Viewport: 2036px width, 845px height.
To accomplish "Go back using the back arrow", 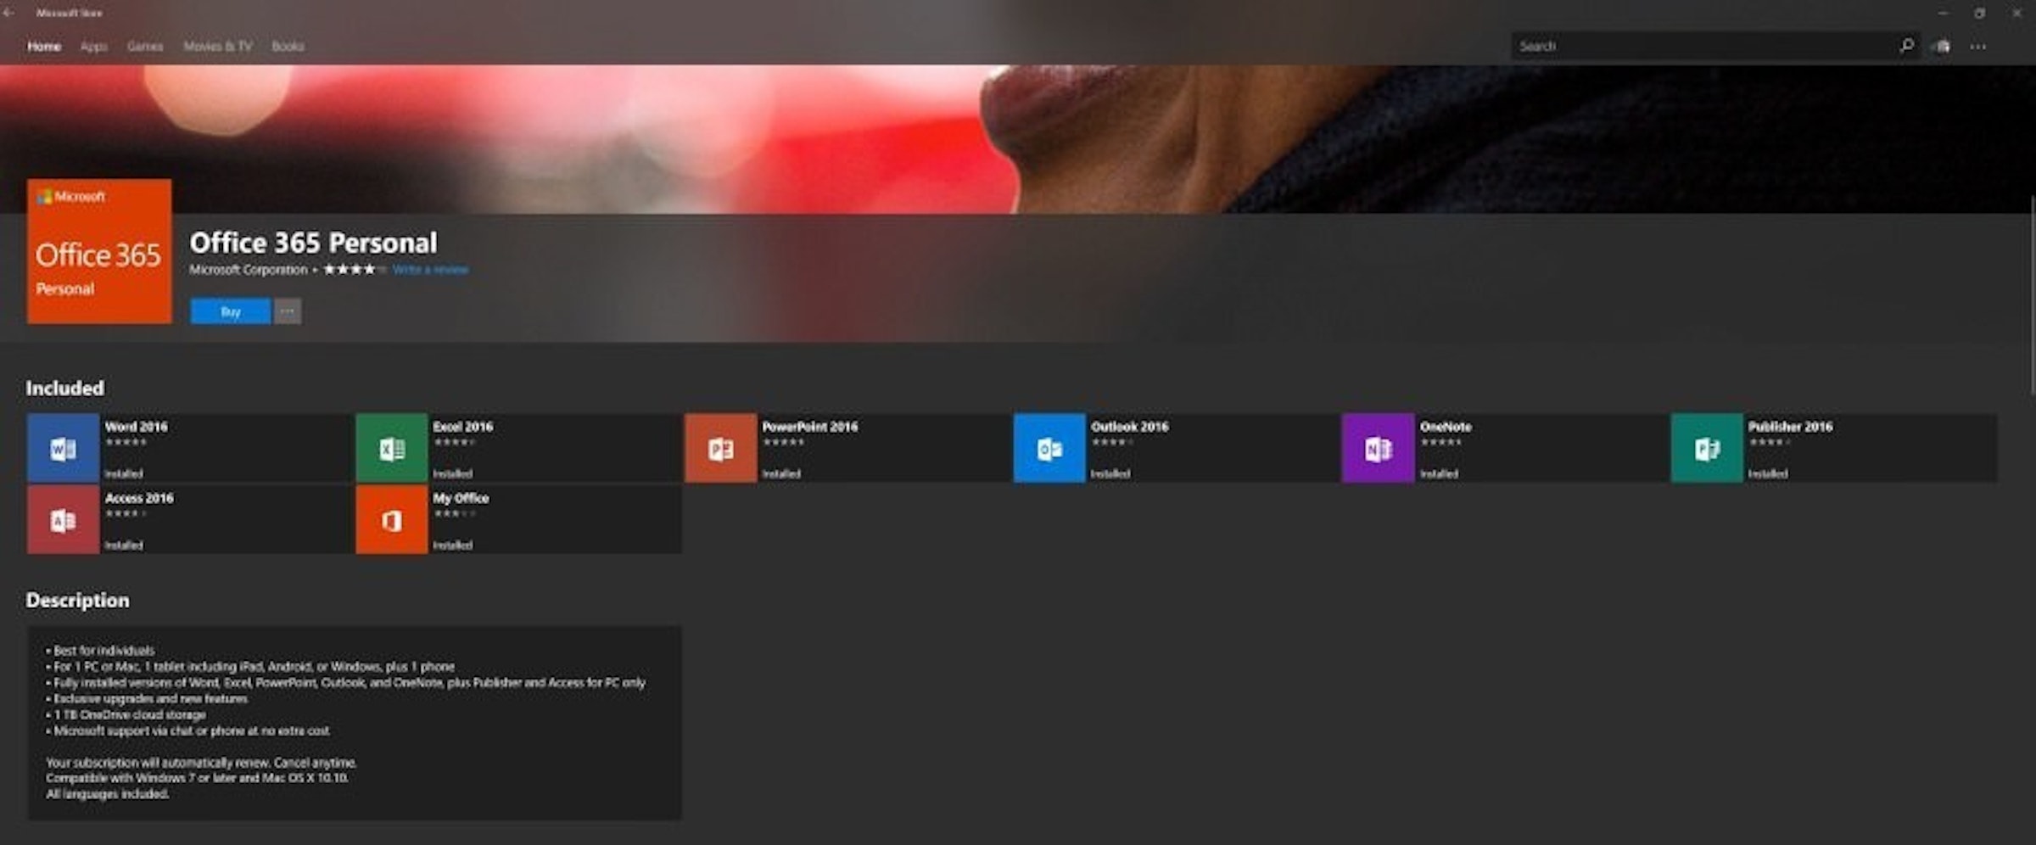I will (x=9, y=13).
